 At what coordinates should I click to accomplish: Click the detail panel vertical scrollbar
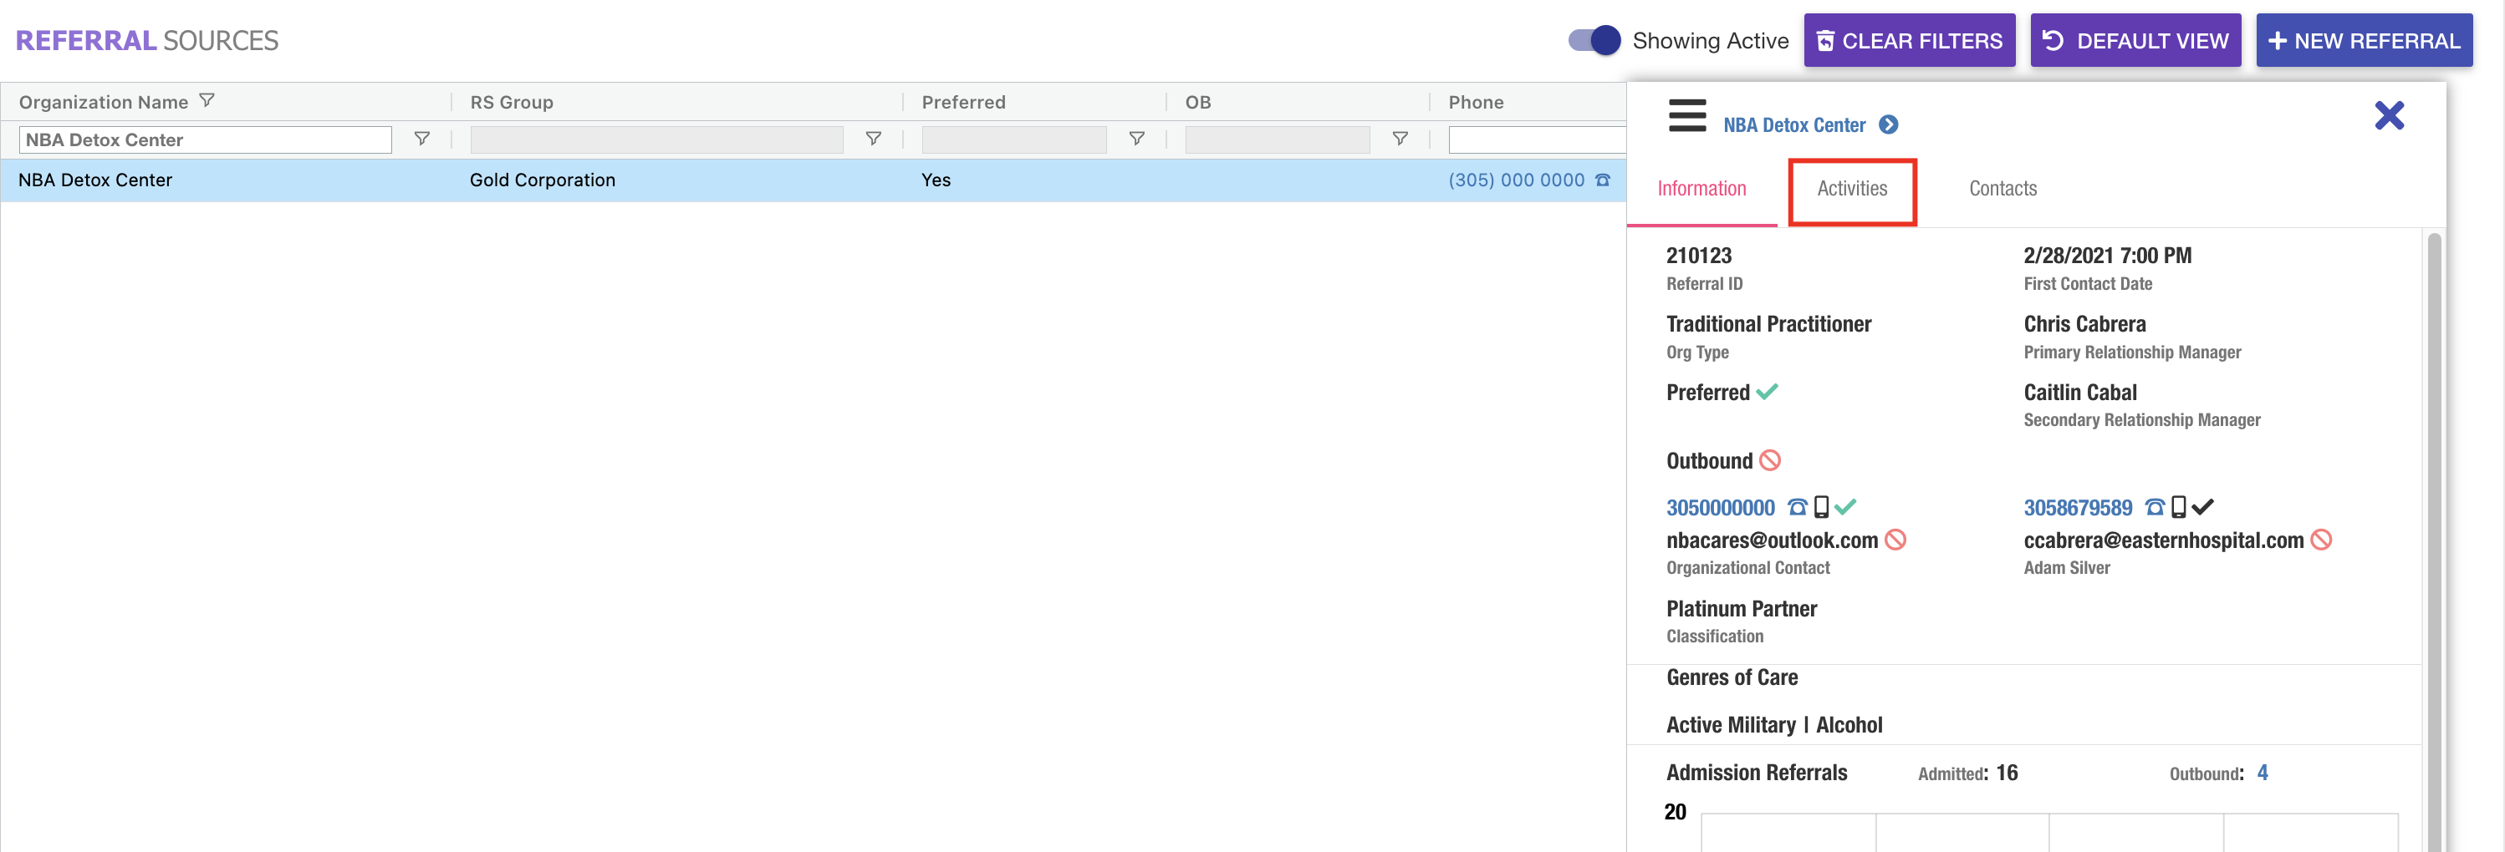2434,535
